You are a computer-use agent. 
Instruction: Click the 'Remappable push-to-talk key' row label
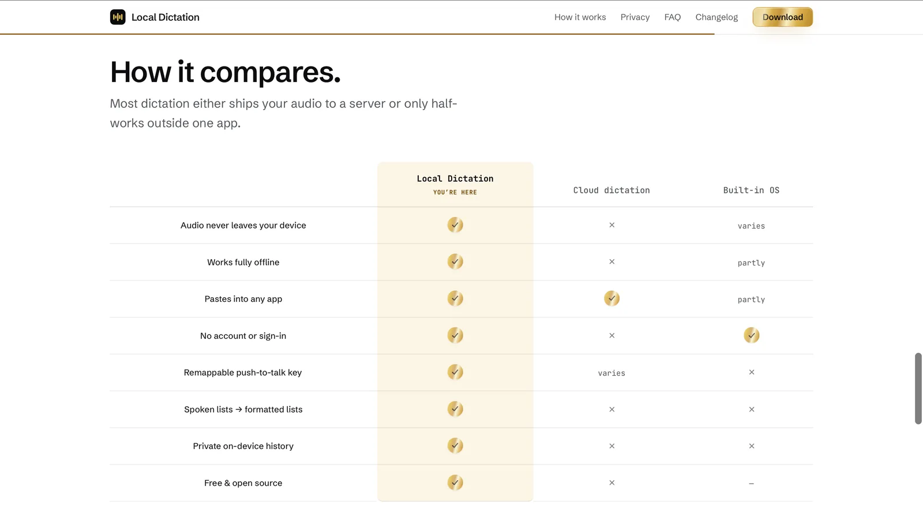(243, 373)
